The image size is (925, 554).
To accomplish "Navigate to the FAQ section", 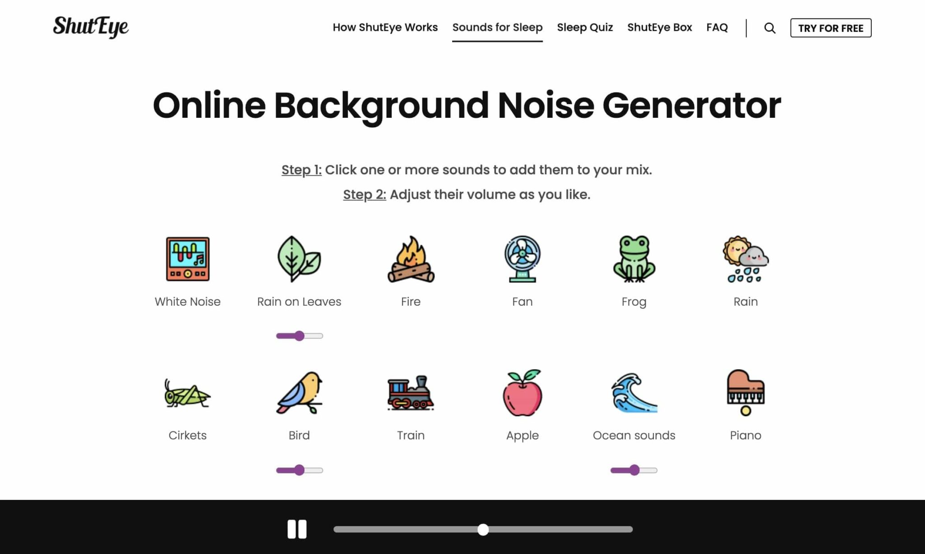I will tap(717, 28).
